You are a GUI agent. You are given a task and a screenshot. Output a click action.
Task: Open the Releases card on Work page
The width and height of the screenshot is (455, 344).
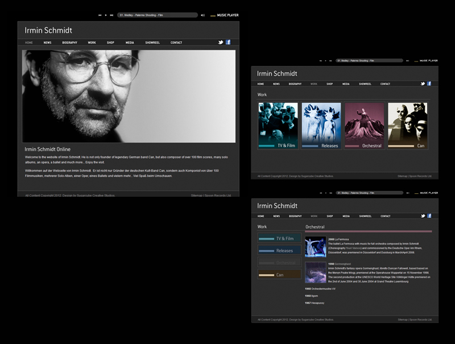[x=321, y=126]
